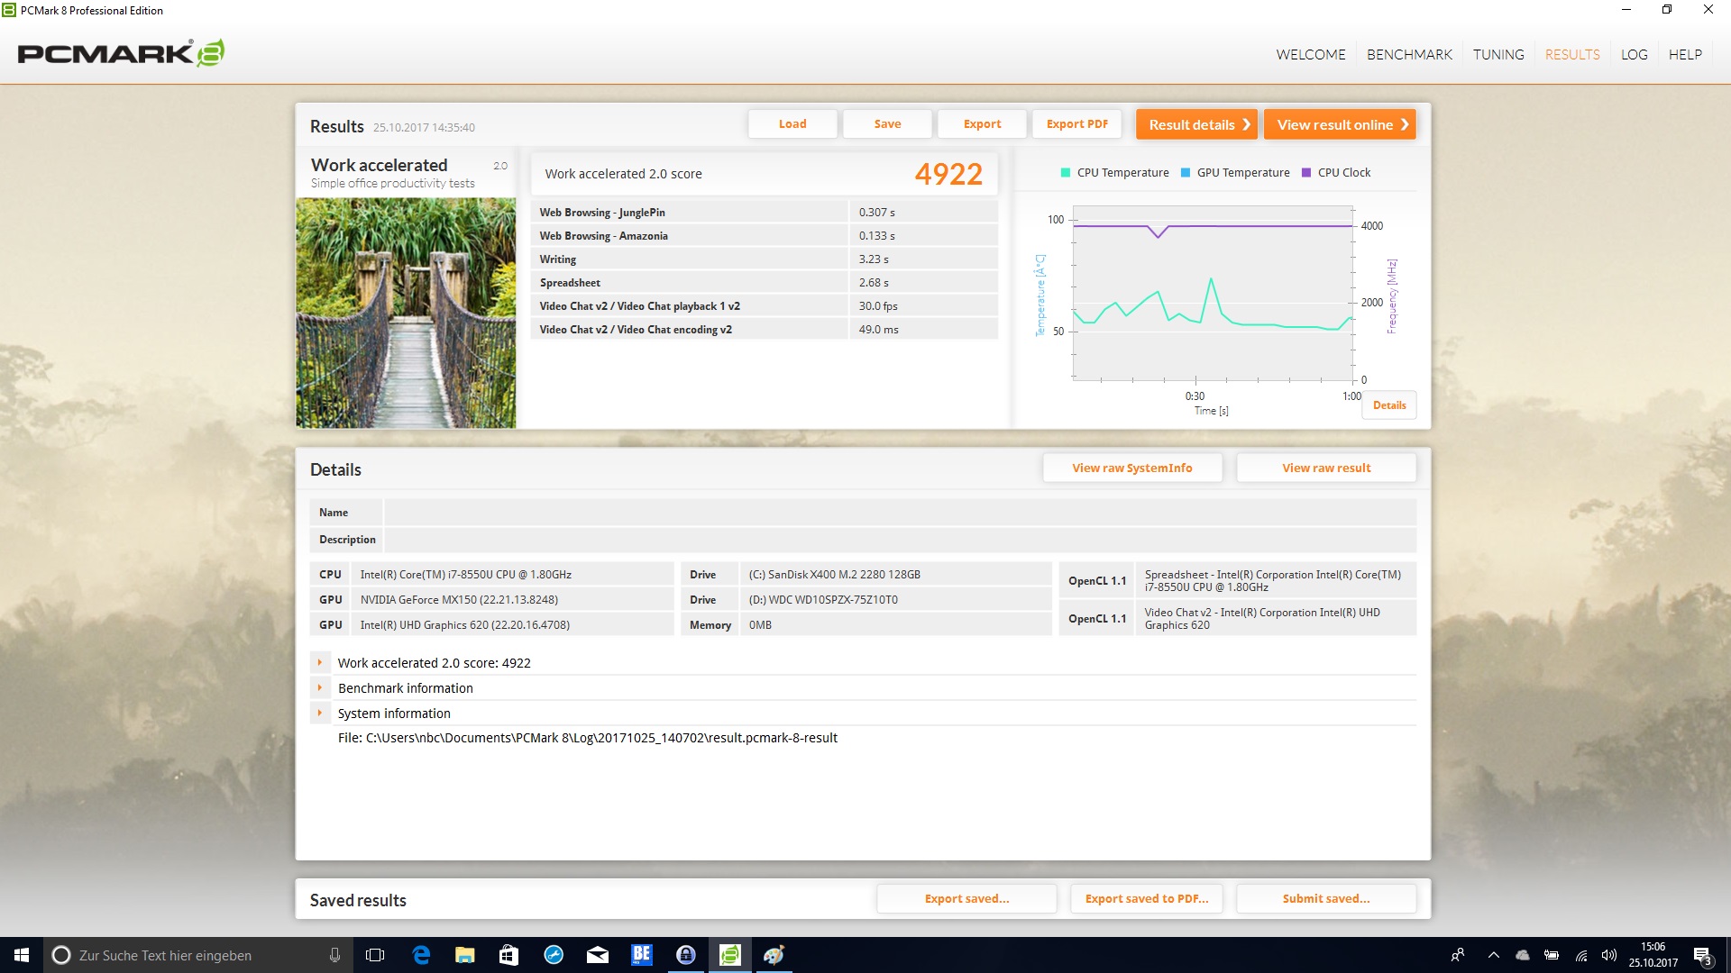1731x973 pixels.
Task: Click the Result details button
Action: (1196, 124)
